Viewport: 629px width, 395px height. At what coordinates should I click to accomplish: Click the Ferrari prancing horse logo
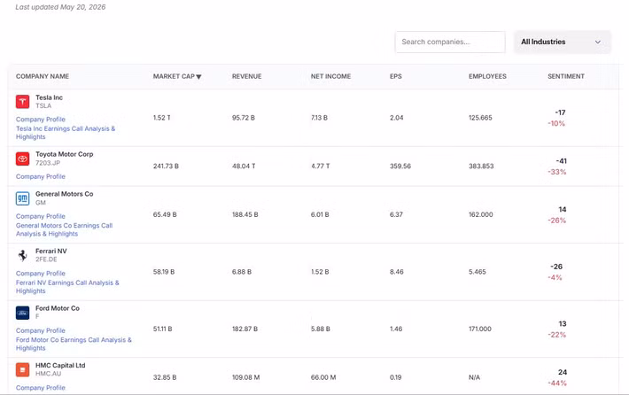(x=22, y=255)
